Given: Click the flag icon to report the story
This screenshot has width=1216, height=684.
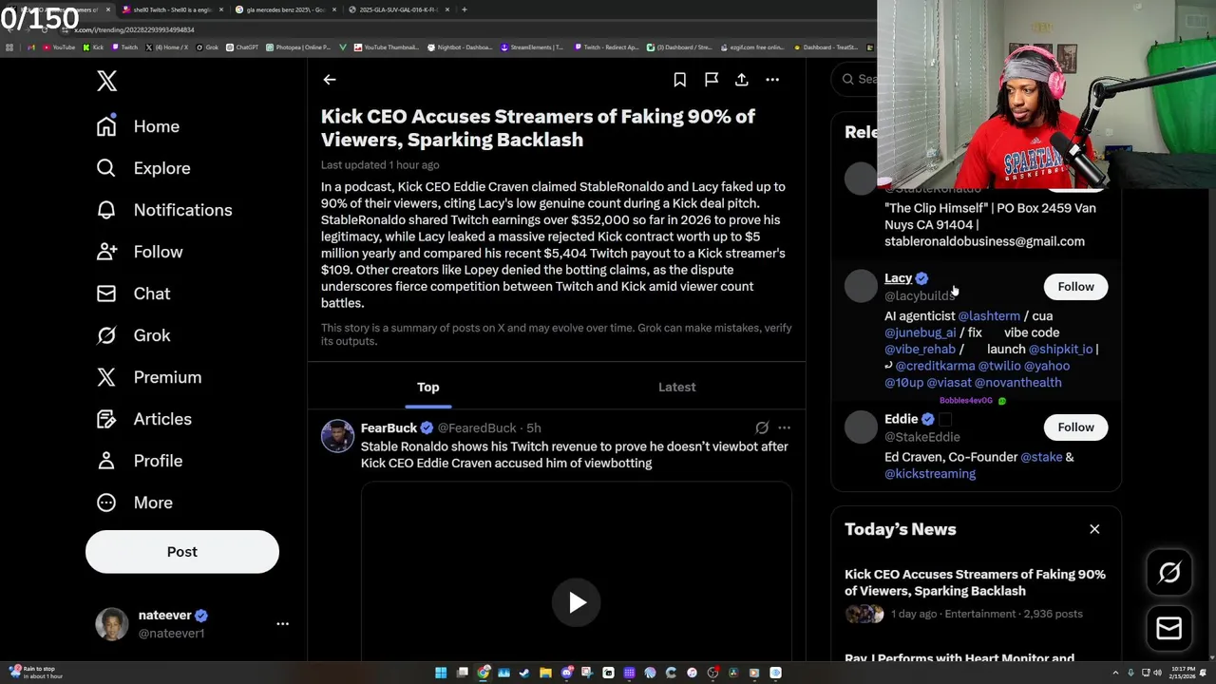Looking at the screenshot, I should [711, 80].
